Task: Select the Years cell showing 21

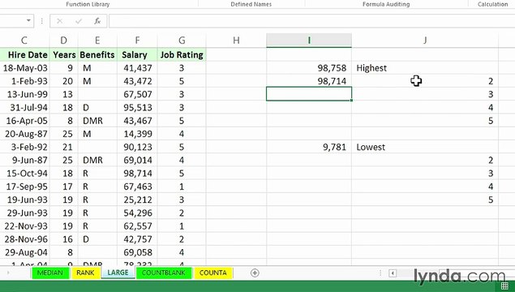Action: tap(64, 147)
